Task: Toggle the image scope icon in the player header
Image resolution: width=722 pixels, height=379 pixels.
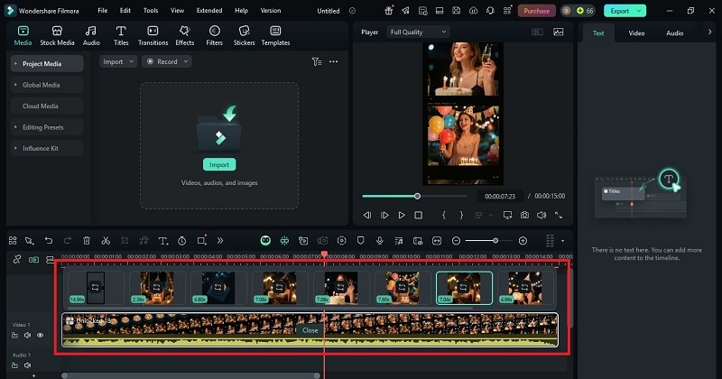Action: (x=558, y=32)
